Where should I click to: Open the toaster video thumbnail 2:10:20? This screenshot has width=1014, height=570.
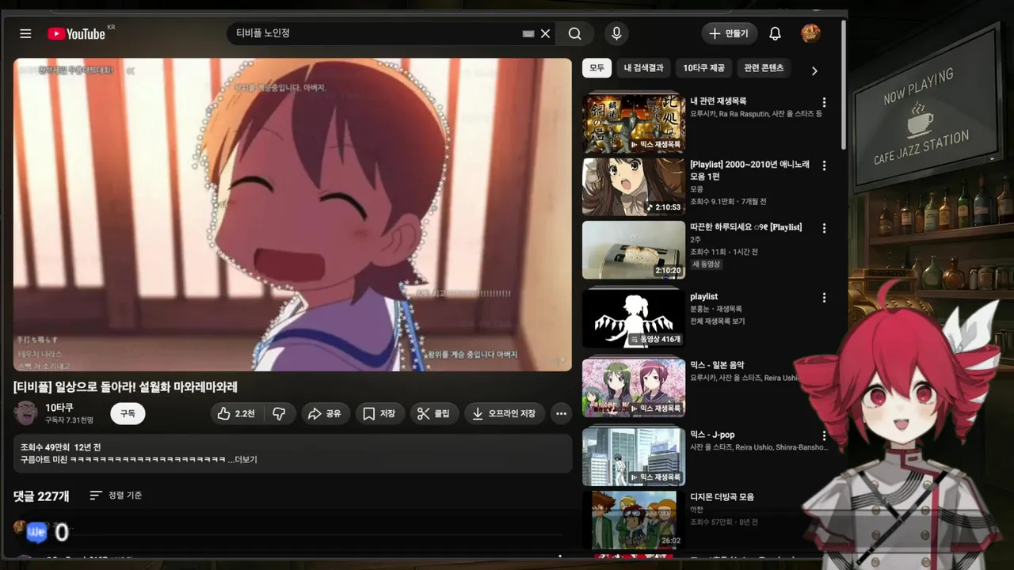[x=634, y=249]
